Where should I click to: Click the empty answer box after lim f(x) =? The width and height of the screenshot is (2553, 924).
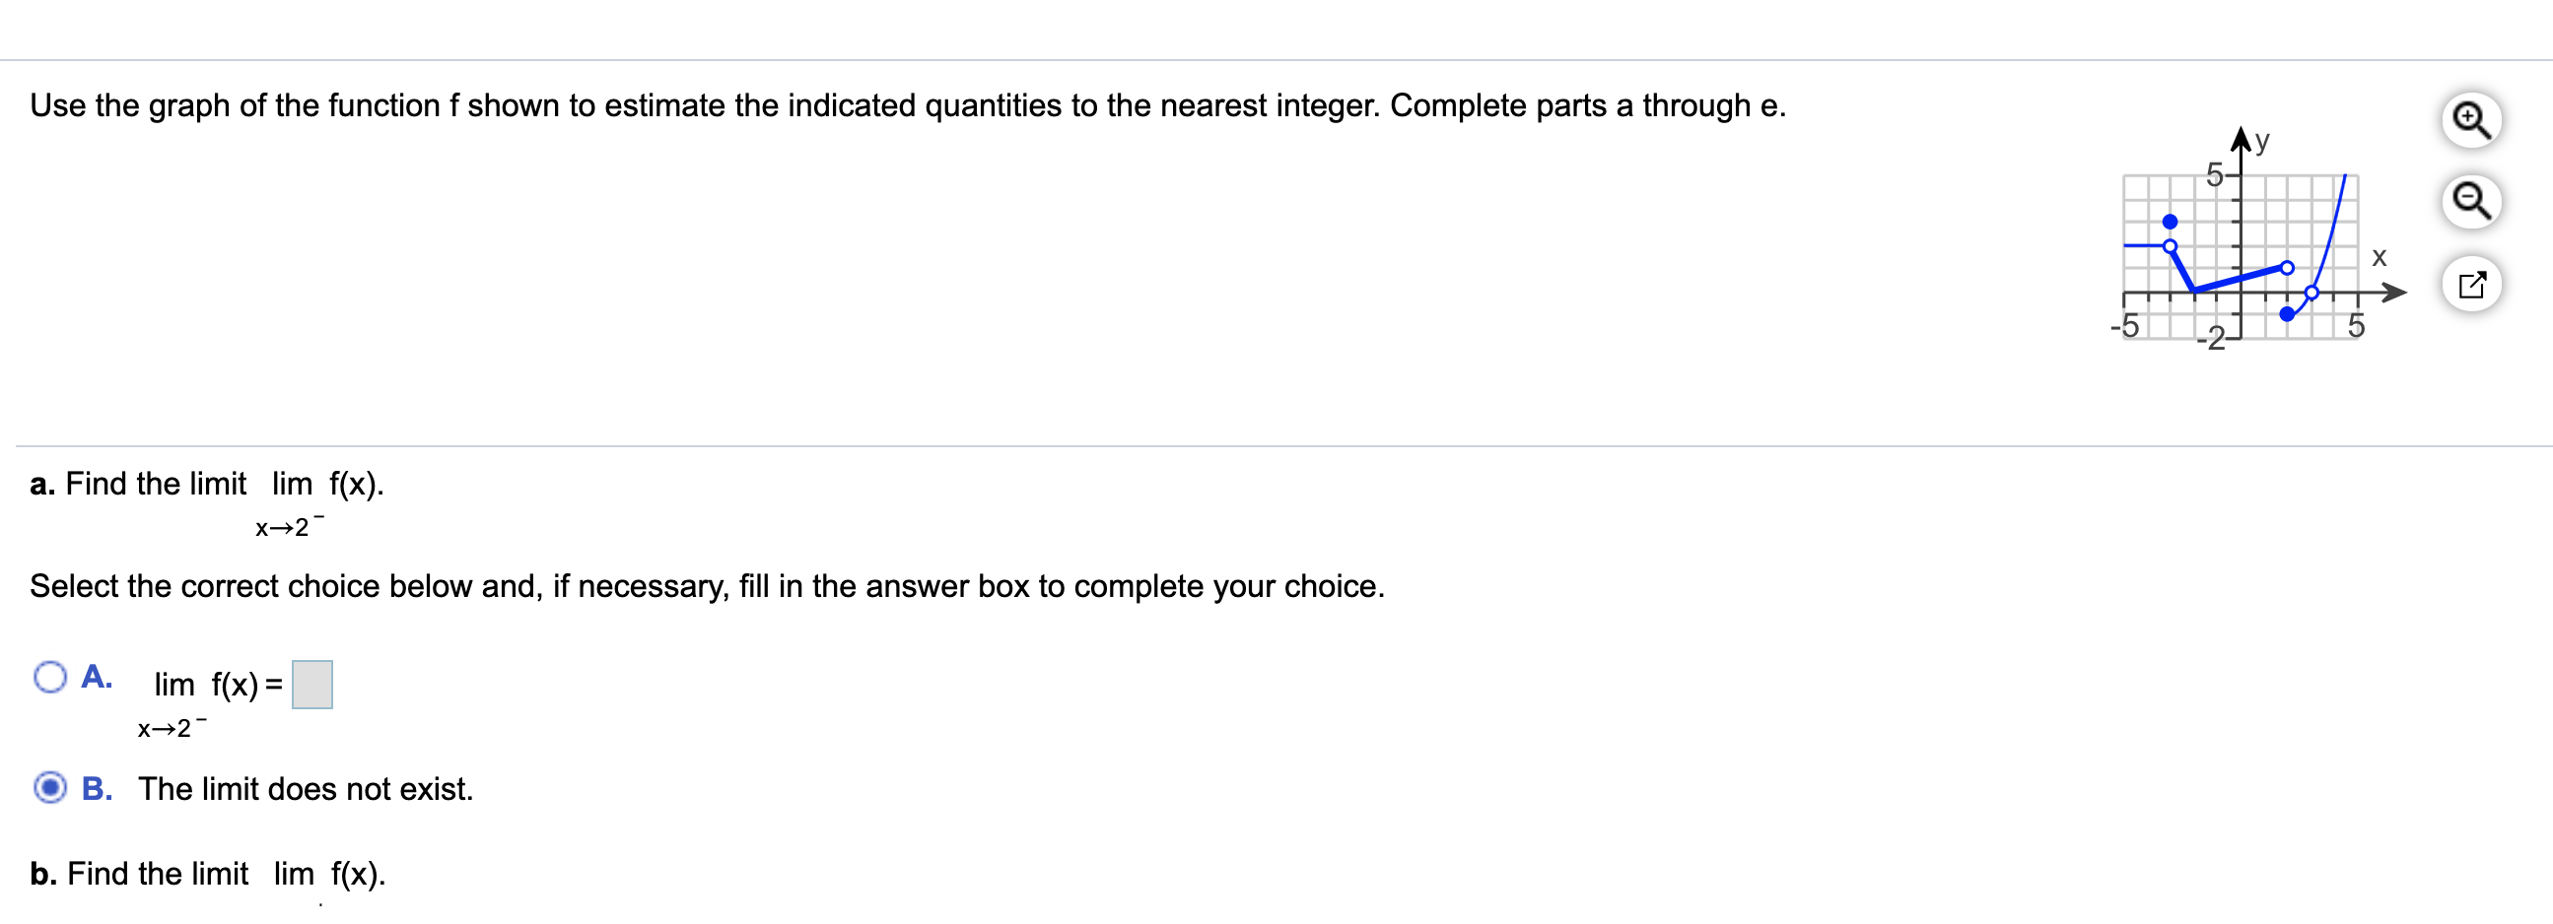pyautogui.click(x=310, y=684)
